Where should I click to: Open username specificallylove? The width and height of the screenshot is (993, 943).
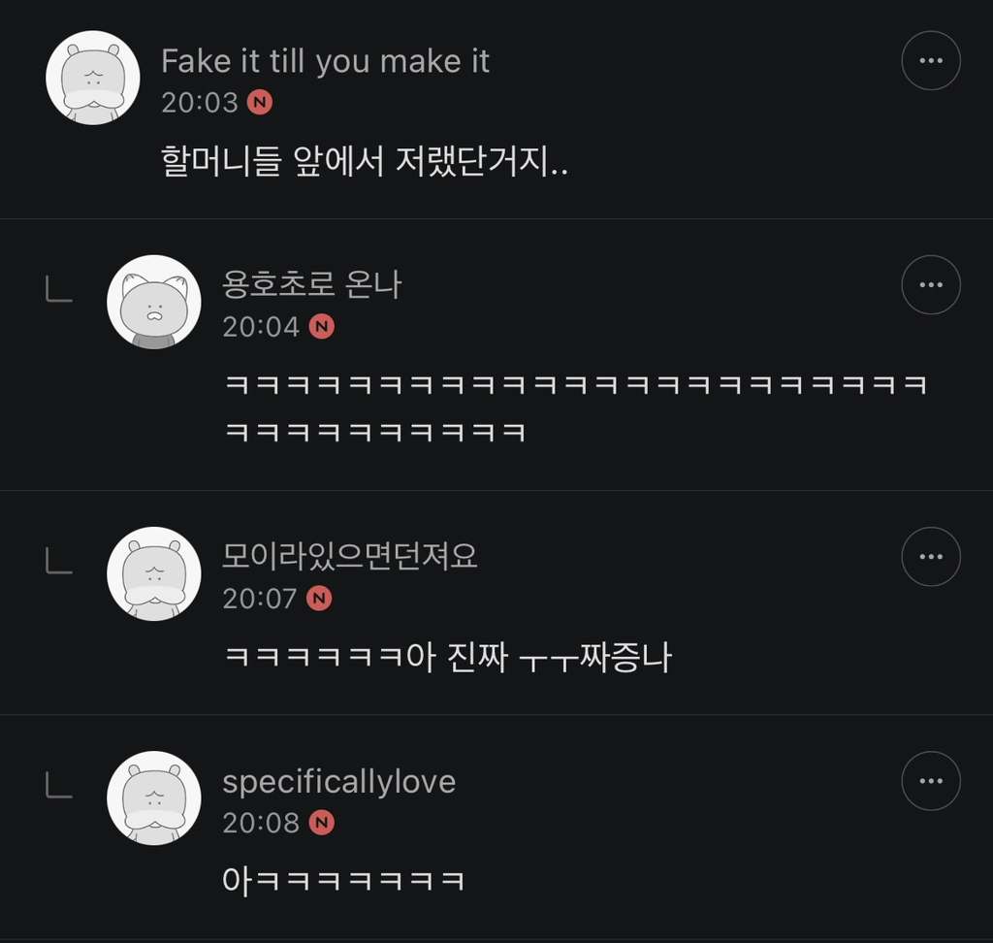338,782
